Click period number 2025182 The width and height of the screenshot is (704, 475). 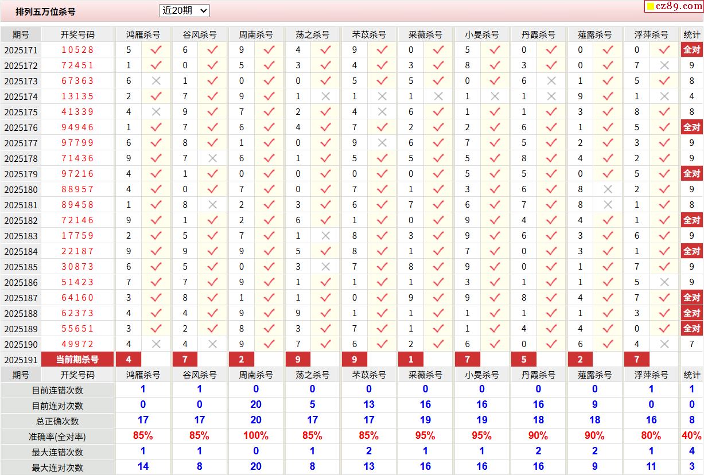(x=21, y=221)
